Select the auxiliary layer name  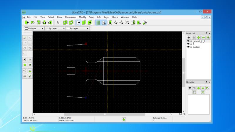pyautogui.click(x=197, y=47)
